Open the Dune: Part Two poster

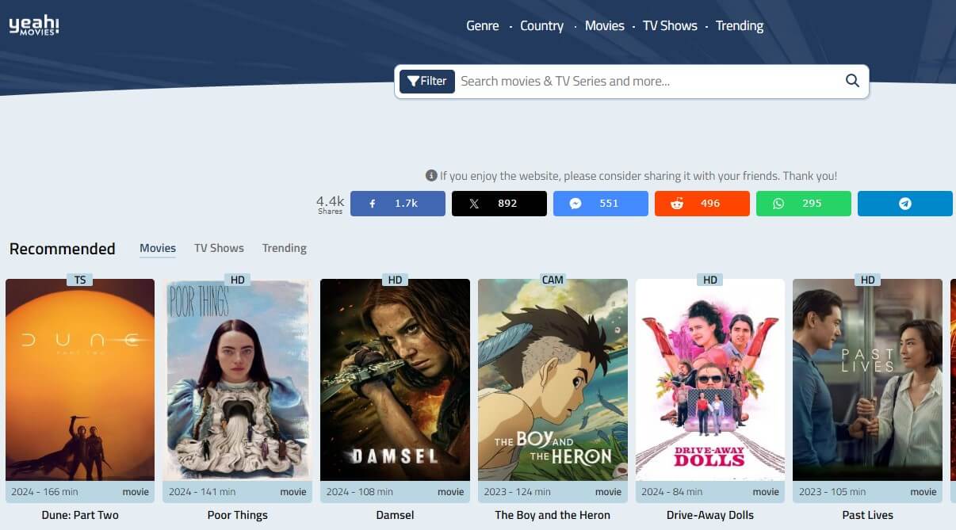tap(80, 380)
